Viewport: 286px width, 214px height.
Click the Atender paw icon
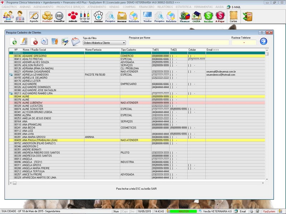coord(98,16)
